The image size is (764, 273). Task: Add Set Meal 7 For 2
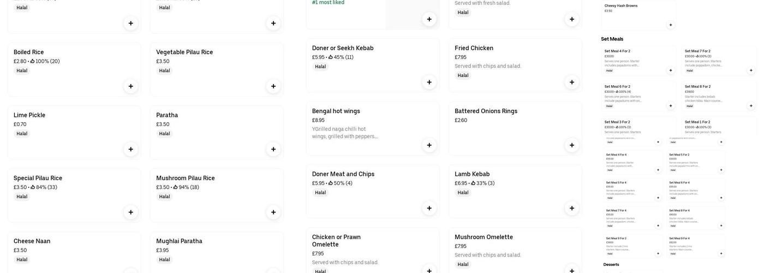tap(751, 70)
